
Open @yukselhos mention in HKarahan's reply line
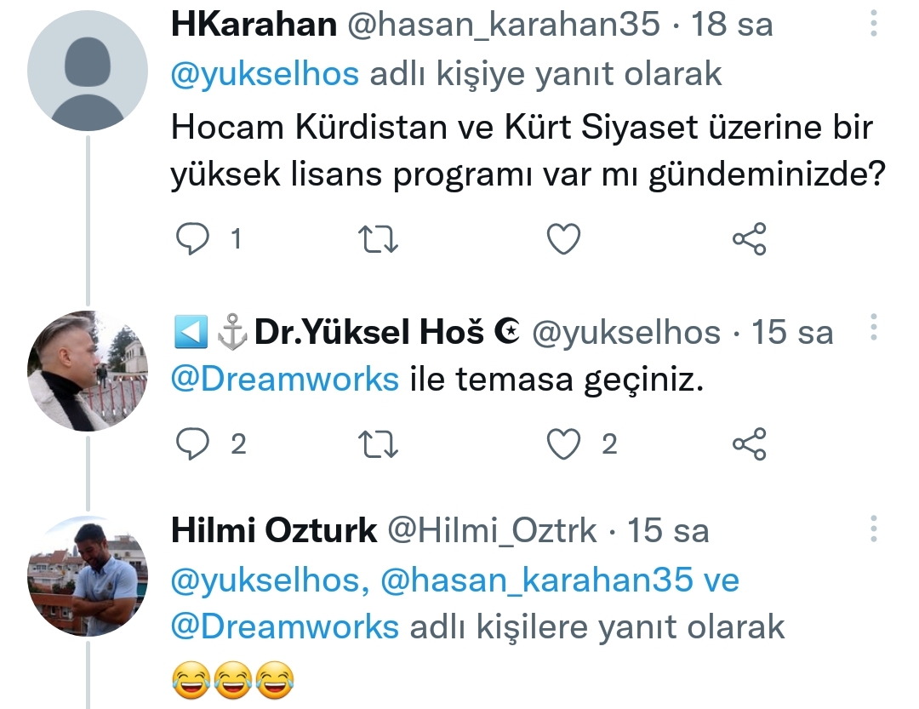[x=265, y=74]
